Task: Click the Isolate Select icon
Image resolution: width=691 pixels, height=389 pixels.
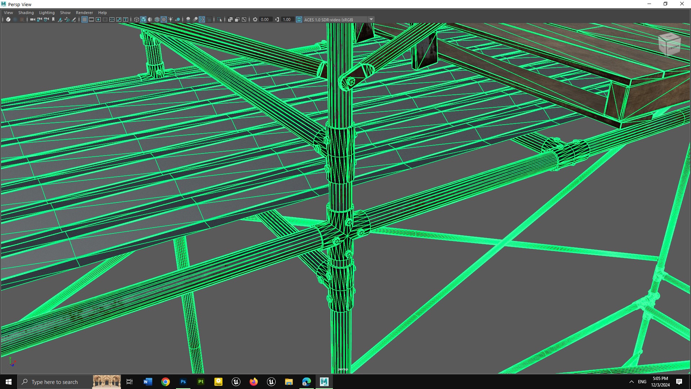Action: point(220,19)
